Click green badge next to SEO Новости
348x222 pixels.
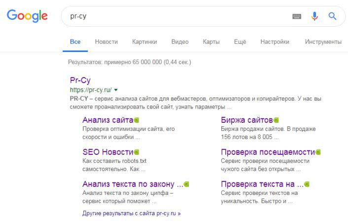137,152
